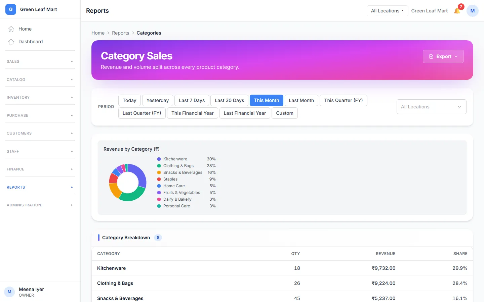Screen dimensions: 484x302
Task: Open Home in the sidebar
Action: point(40,29)
